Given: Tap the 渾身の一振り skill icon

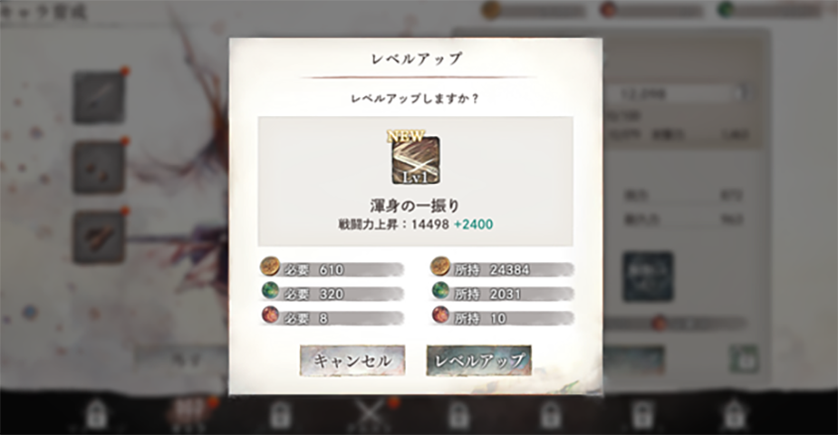Looking at the screenshot, I should (416, 160).
